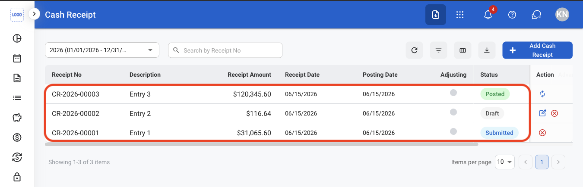This screenshot has height=187, width=583.
Task: Open the 2026 fiscal year dropdown
Action: click(x=102, y=50)
